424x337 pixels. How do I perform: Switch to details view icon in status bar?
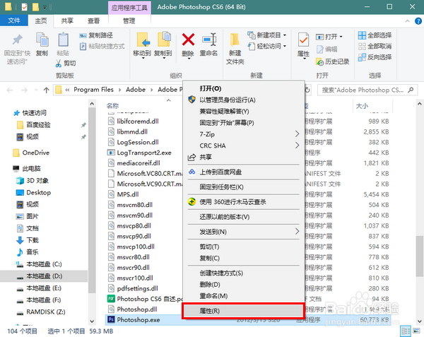click(406, 331)
